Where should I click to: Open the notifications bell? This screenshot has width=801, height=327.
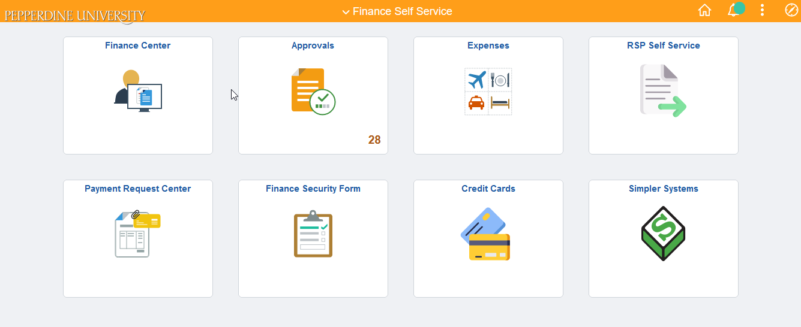(x=733, y=11)
